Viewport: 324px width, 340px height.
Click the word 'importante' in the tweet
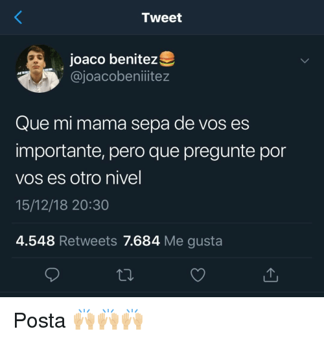click(58, 151)
